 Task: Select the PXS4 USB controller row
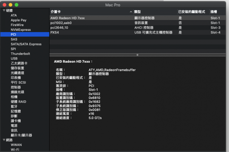pos(137,32)
